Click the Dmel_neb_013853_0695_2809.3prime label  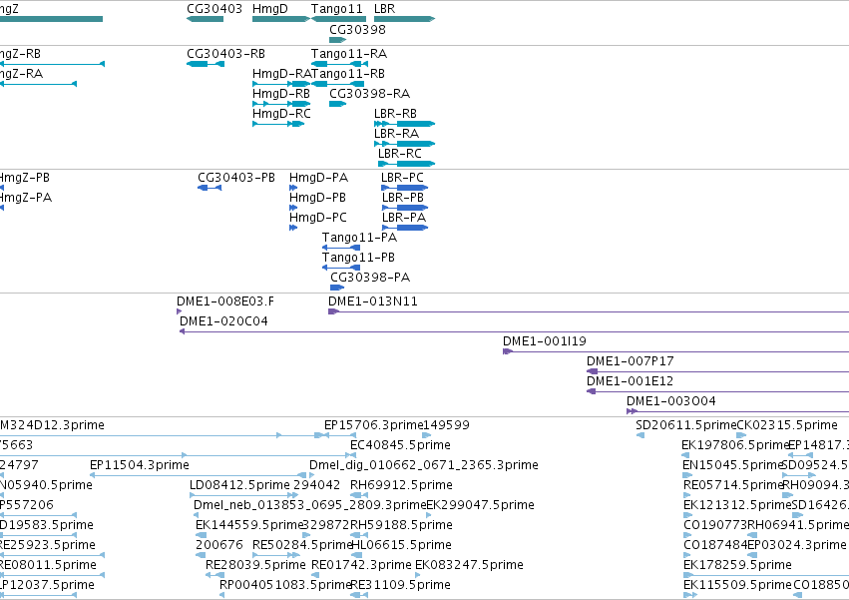(309, 505)
